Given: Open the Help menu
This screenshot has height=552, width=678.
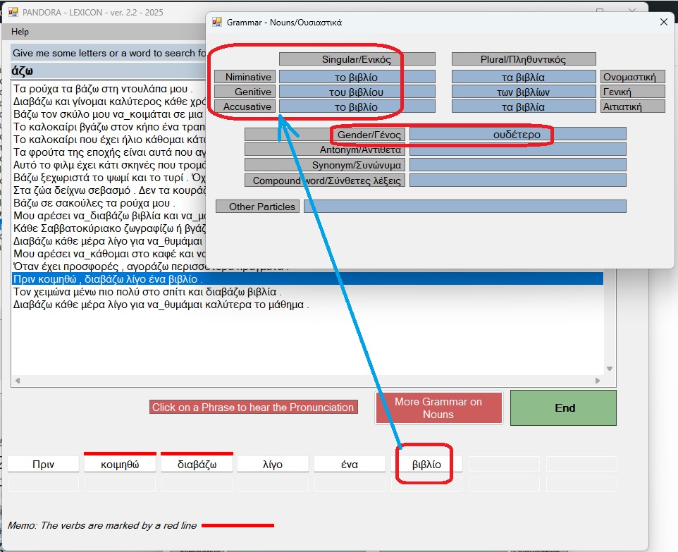Looking at the screenshot, I should (20, 32).
